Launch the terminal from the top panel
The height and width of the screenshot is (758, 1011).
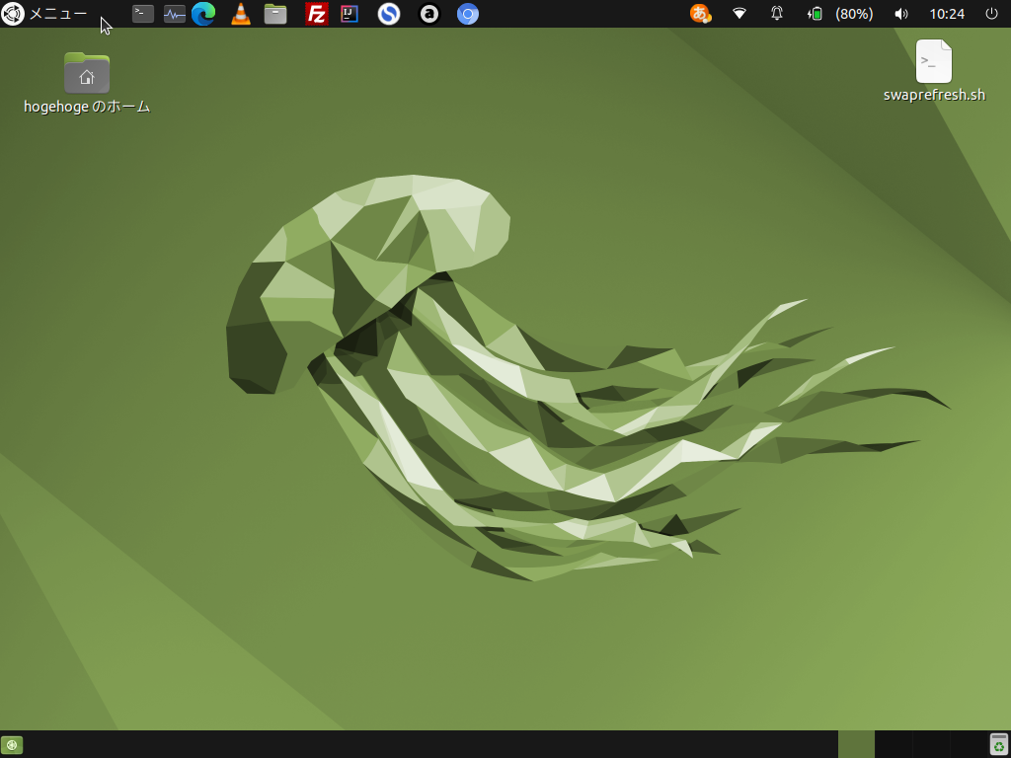143,14
